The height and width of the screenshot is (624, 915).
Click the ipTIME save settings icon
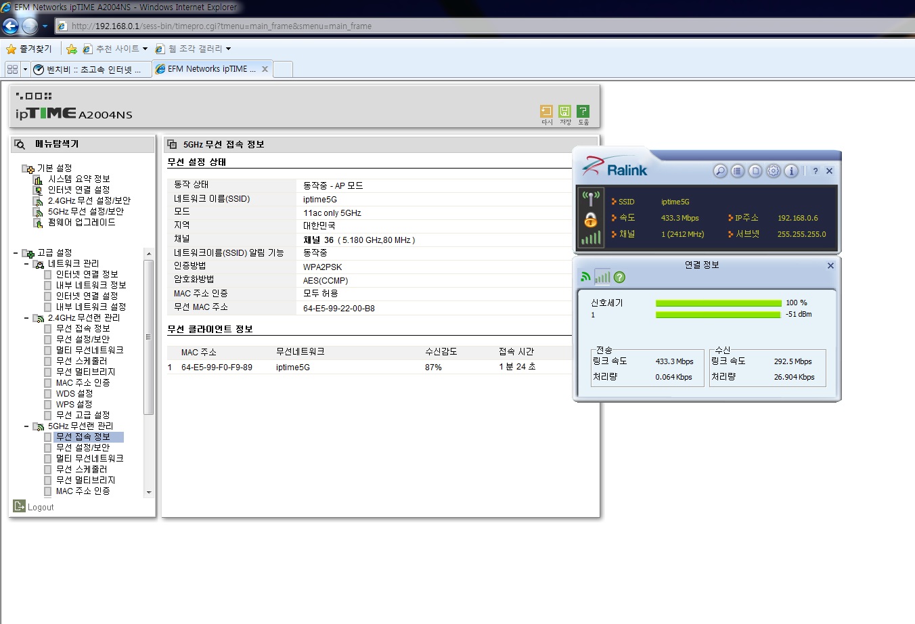565,112
